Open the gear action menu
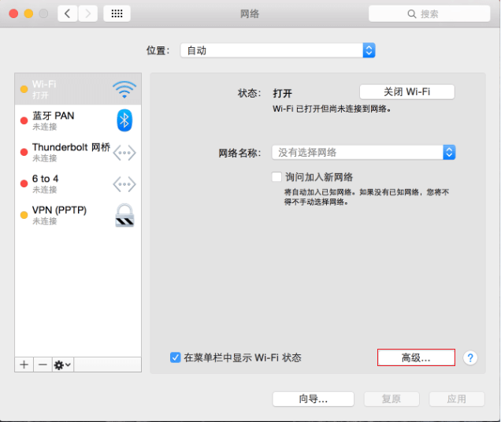 tap(63, 365)
